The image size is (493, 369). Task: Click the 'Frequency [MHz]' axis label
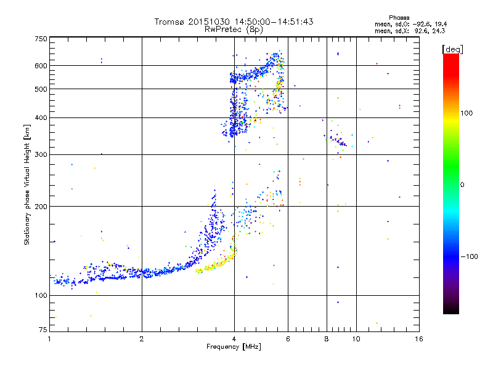coord(234,347)
